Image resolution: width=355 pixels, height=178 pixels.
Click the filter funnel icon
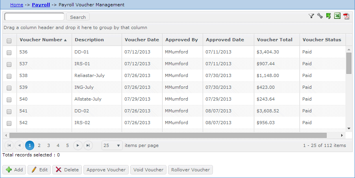311,16
